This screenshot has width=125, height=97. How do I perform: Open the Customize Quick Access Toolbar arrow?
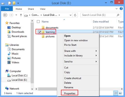tap(18, 3)
